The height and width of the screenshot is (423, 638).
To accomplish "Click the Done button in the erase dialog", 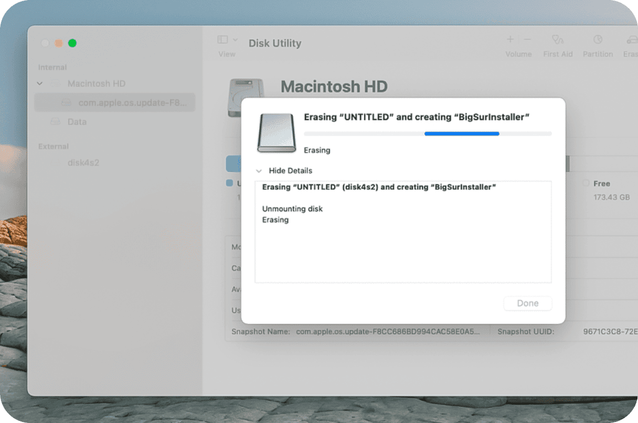I will [528, 303].
